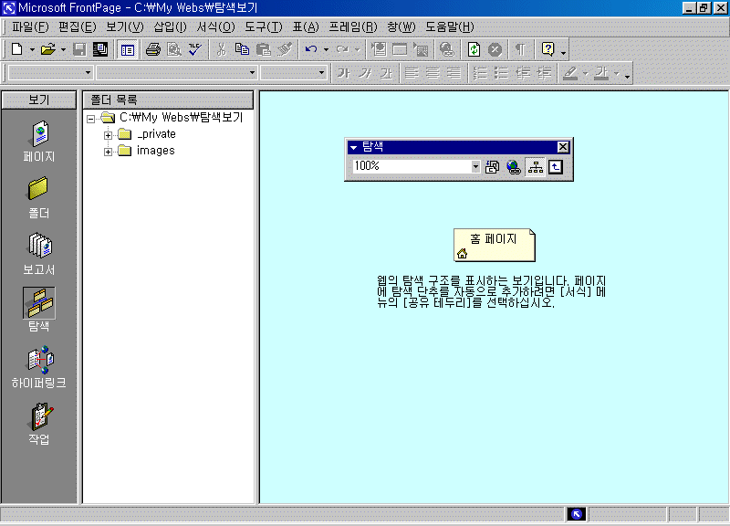Viewport: 730px width, 526px height.
Task: Switch to the 페이지 view in the Views bar
Action: point(39,142)
